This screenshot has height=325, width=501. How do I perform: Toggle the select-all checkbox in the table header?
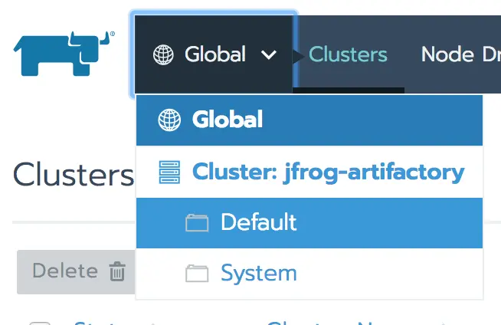click(40, 323)
